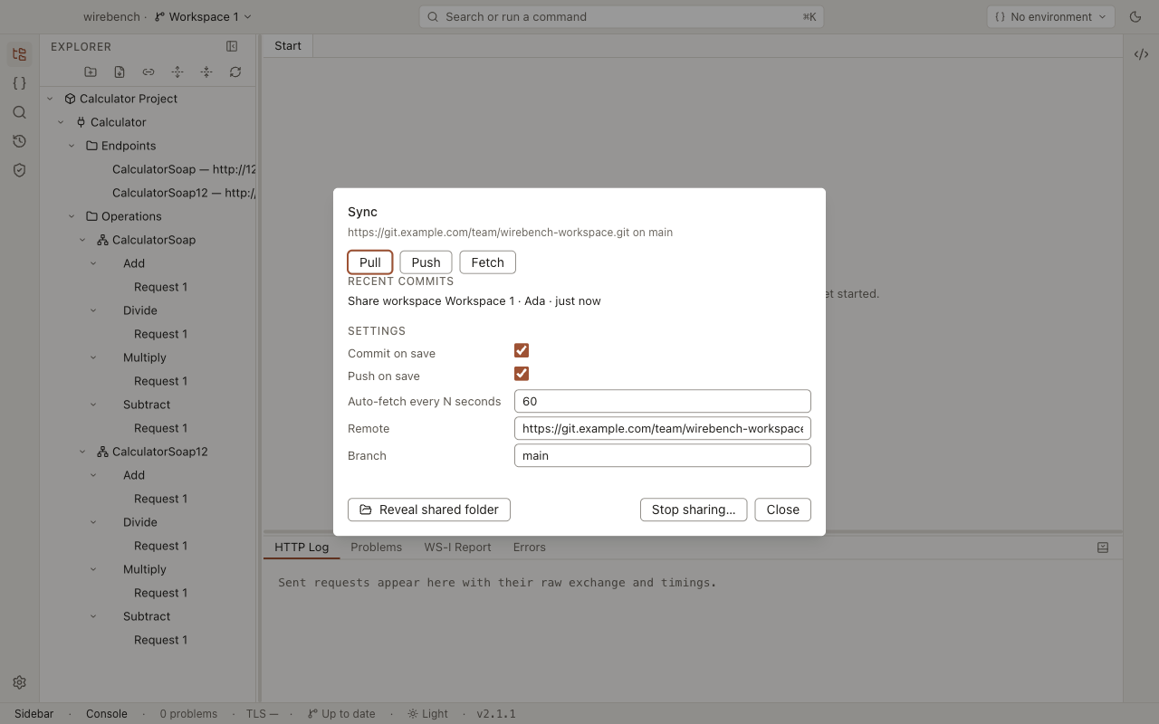
Task: Collapse the Explorer sidebar panel icon
Action: (232, 46)
